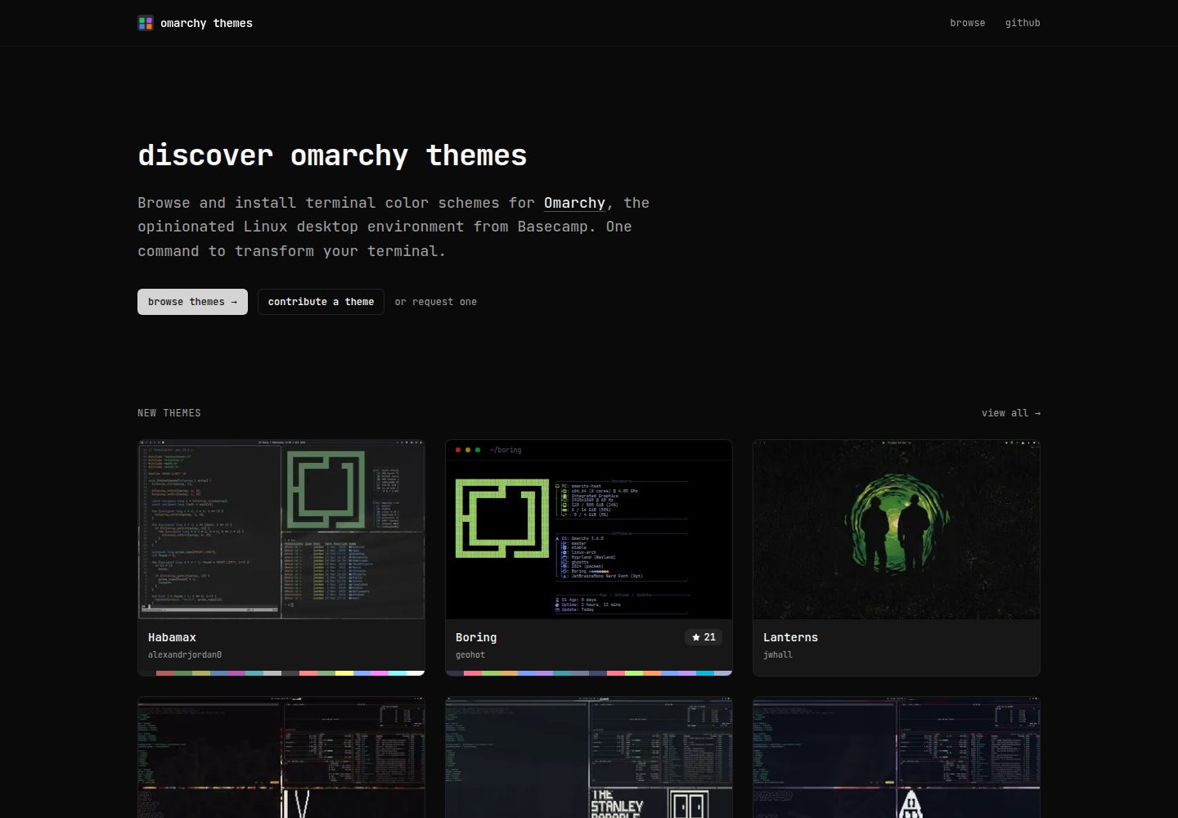Open the Boring theme screenshot
Image resolution: width=1178 pixels, height=818 pixels.
point(589,529)
